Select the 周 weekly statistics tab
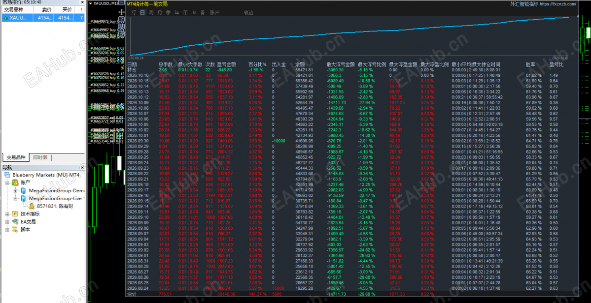The height and width of the screenshot is (303, 591). (x=151, y=12)
